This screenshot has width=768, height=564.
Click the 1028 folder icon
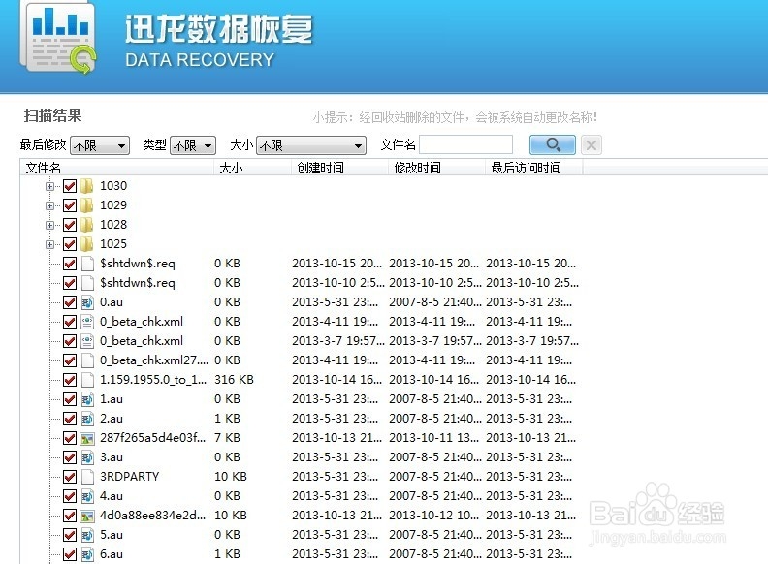tap(87, 225)
